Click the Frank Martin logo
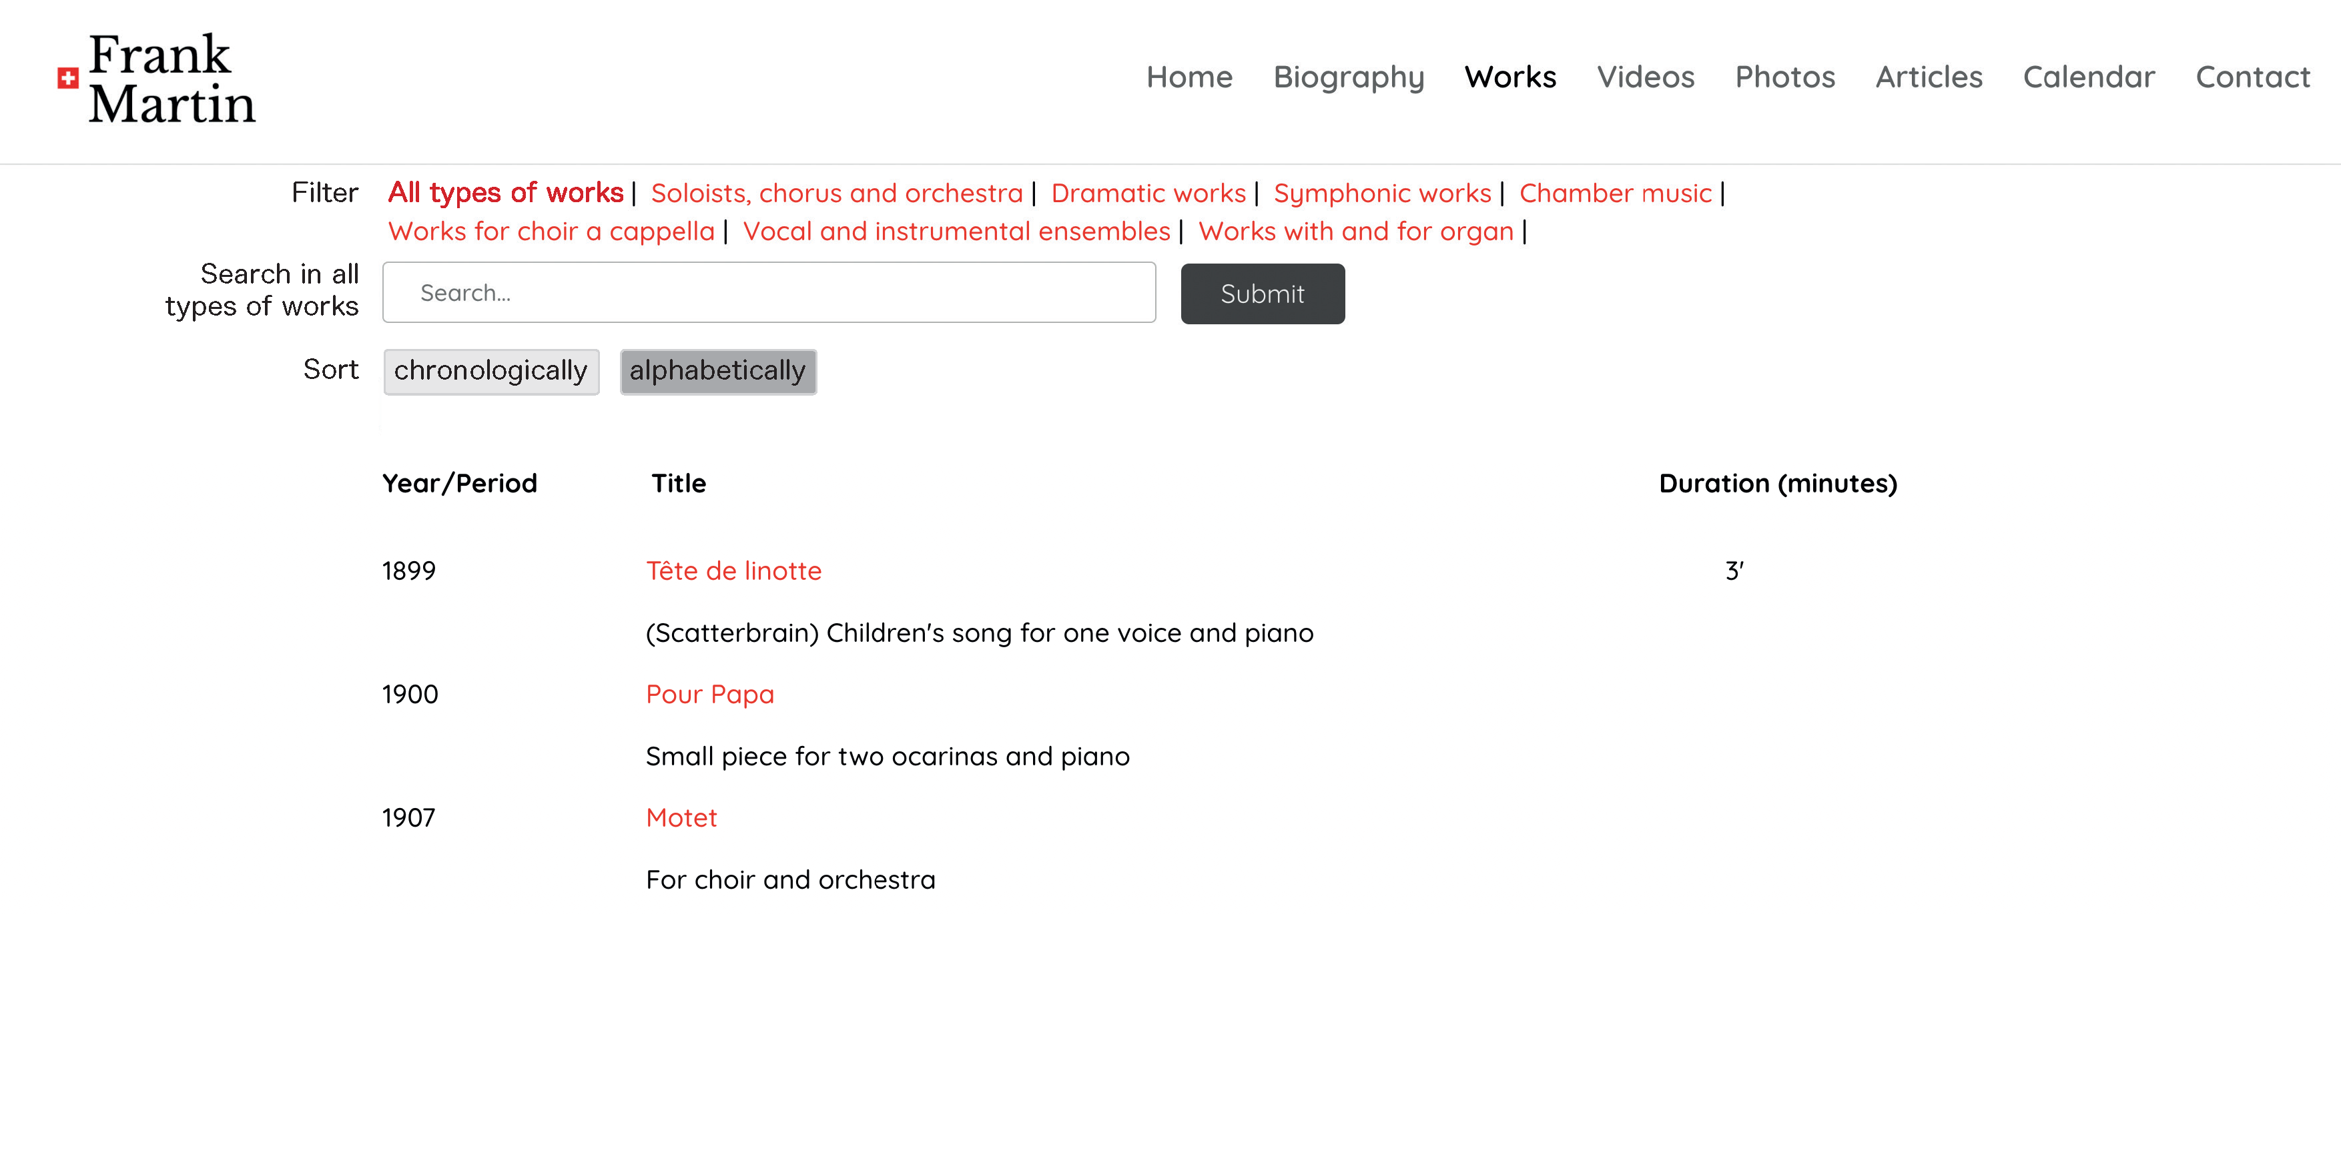2341x1167 pixels. (156, 79)
